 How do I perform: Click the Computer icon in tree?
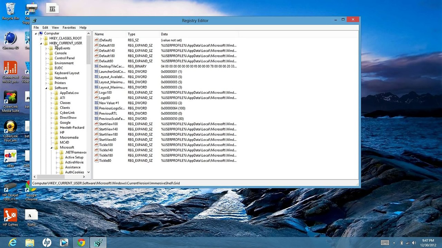[40, 33]
